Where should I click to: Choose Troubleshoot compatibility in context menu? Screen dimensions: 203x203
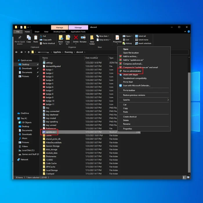pyautogui.click(x=135, y=78)
